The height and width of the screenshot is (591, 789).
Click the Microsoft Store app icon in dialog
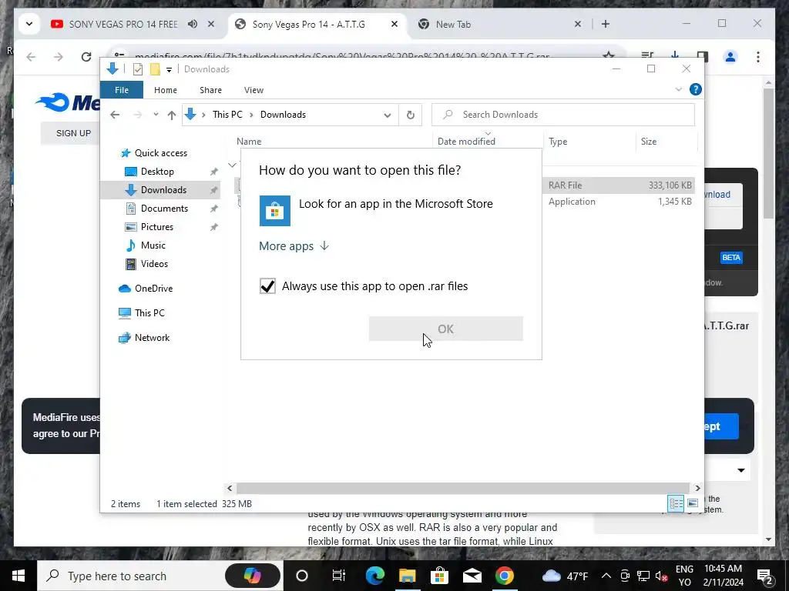[275, 211]
